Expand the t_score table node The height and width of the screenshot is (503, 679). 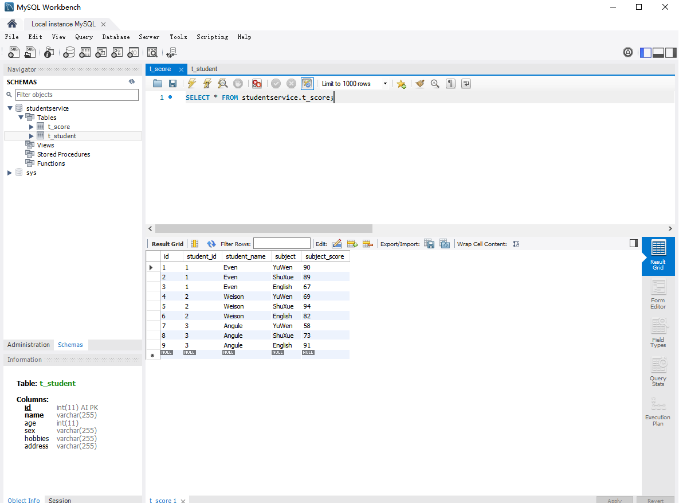click(31, 127)
